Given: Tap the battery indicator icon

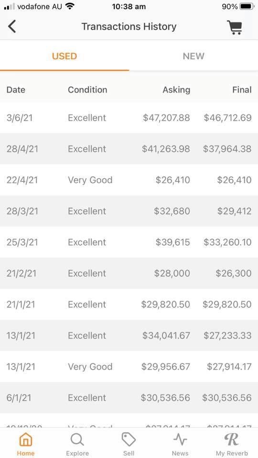Looking at the screenshot, I should pos(247,6).
